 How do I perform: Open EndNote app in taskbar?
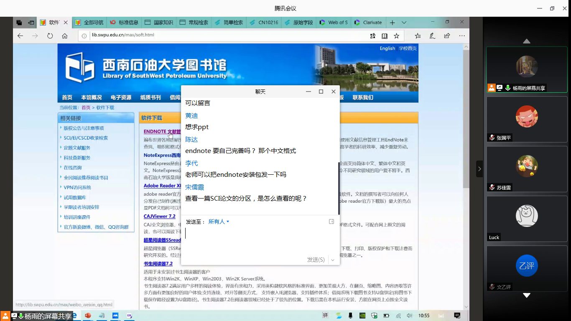point(129,316)
